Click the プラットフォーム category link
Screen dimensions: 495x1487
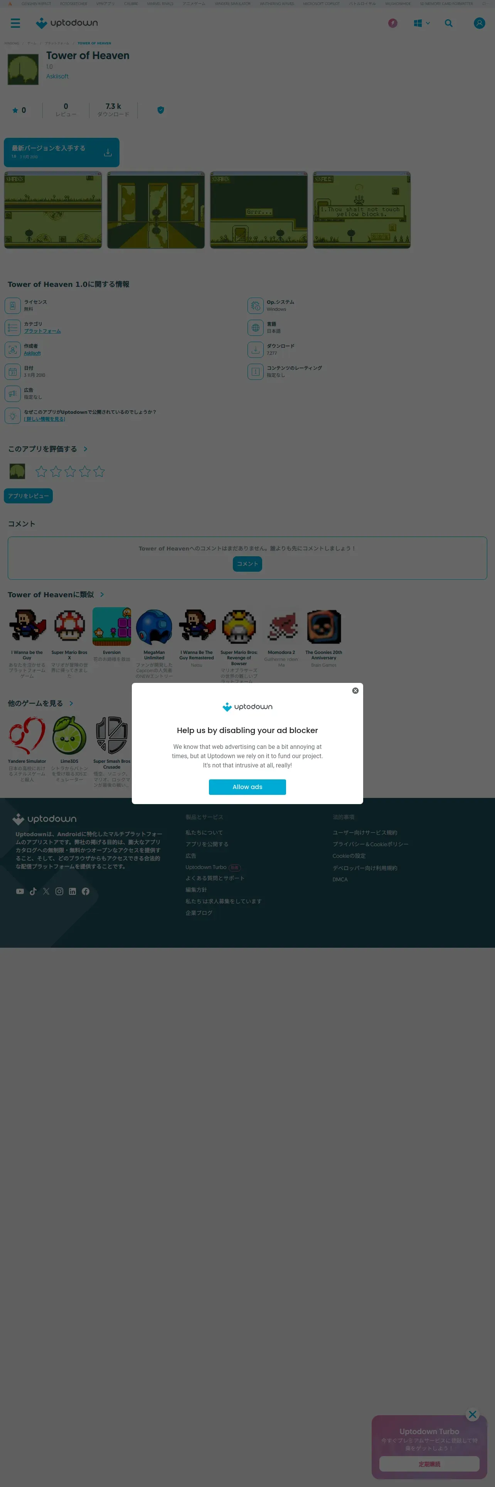tap(42, 331)
